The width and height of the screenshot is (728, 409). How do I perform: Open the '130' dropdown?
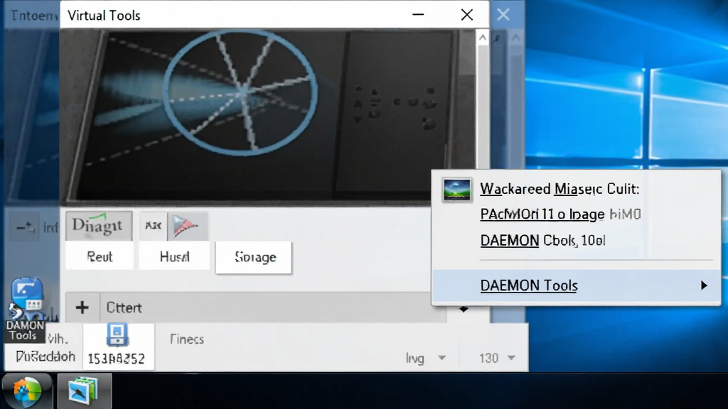pyautogui.click(x=497, y=358)
